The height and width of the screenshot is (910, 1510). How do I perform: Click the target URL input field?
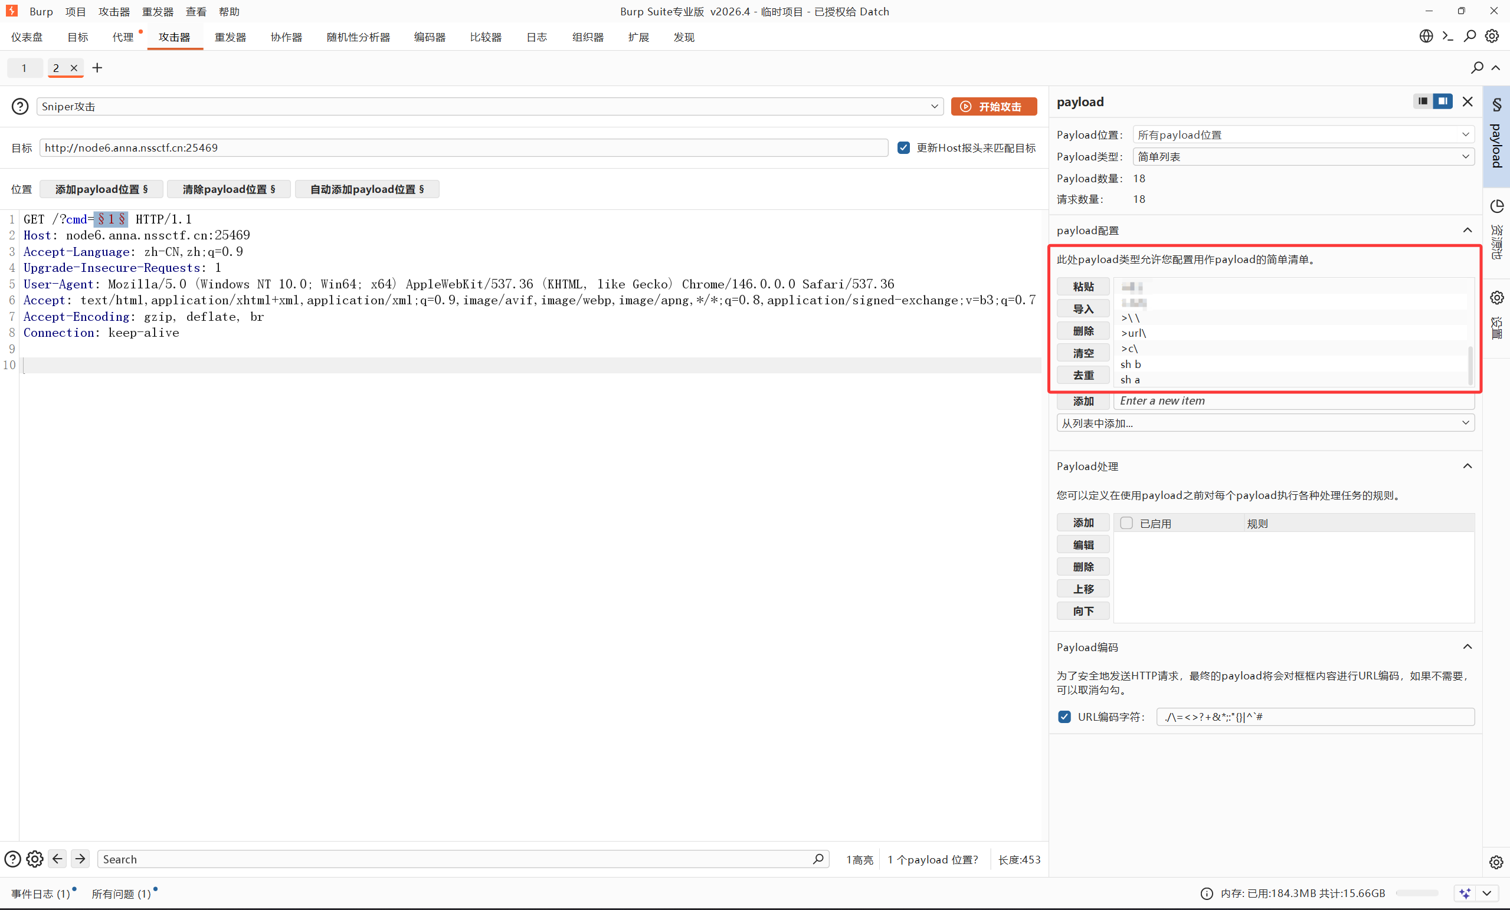[464, 147]
